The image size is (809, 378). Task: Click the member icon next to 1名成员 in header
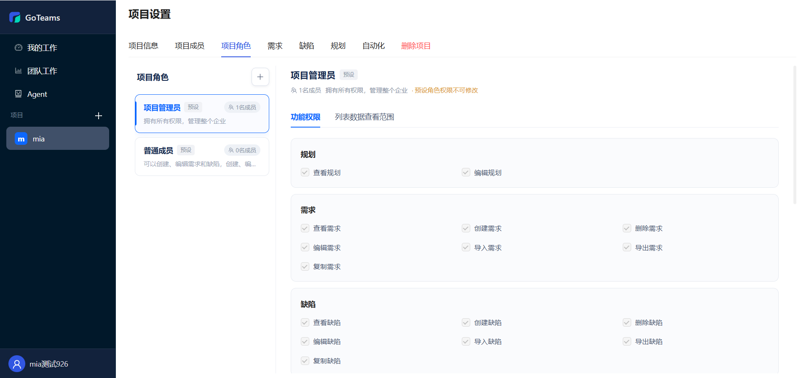tap(294, 91)
